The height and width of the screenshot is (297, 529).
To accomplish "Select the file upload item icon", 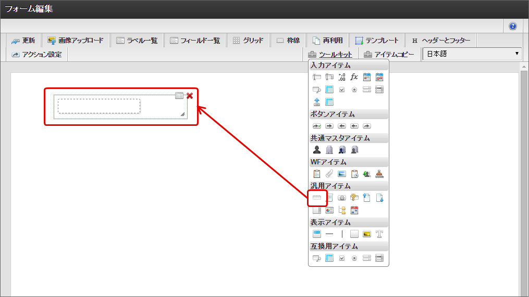I will click(x=316, y=102).
